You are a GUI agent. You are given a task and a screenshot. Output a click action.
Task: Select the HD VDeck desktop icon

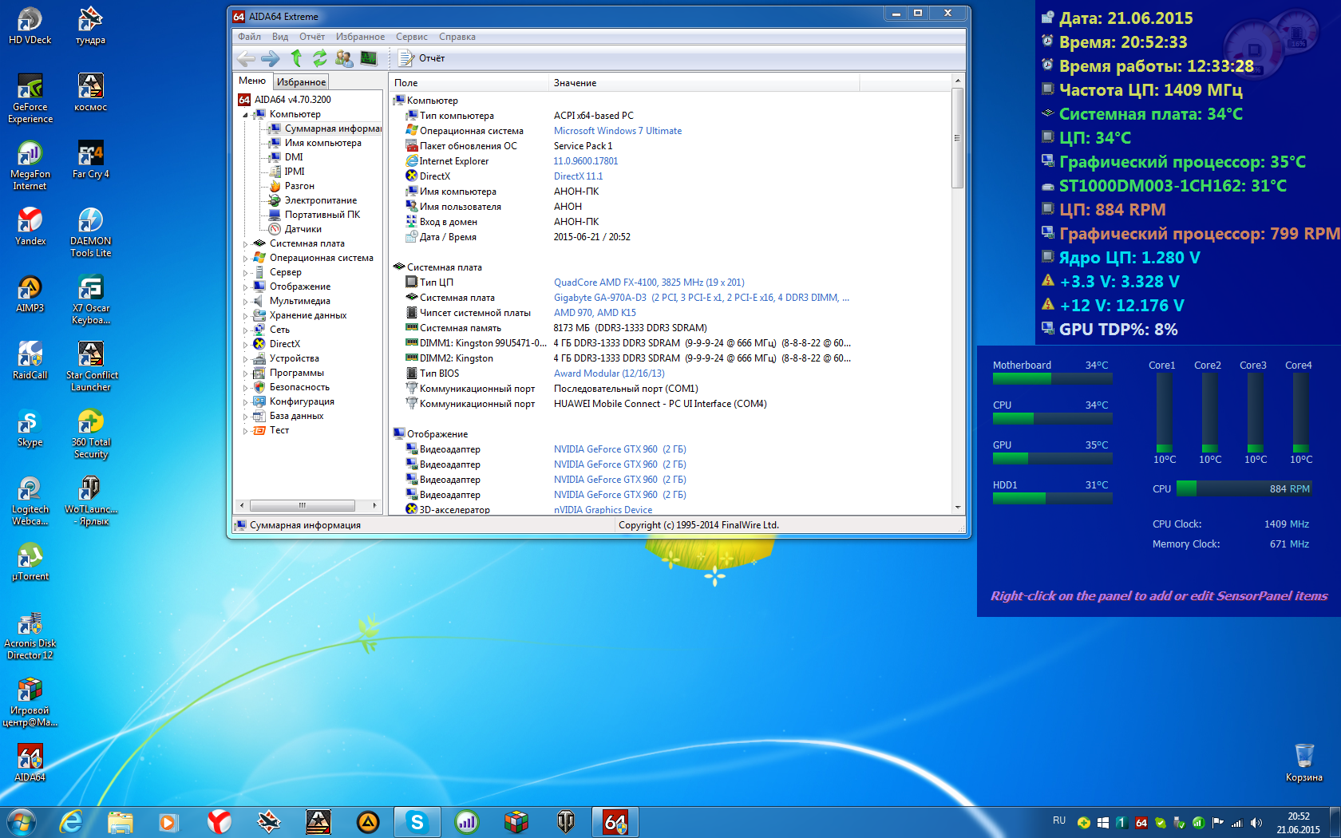click(30, 26)
